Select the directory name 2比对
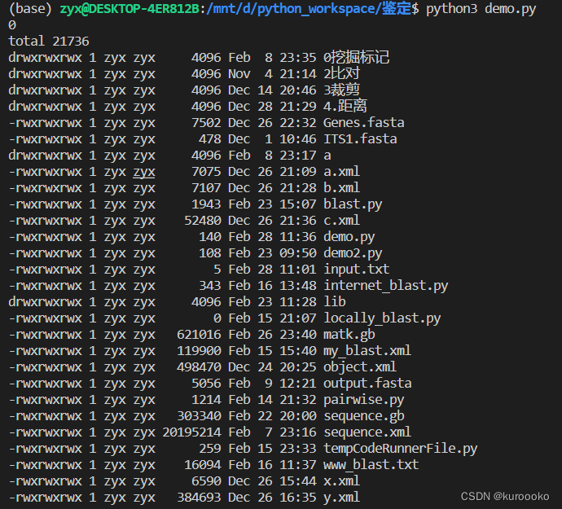The width and height of the screenshot is (562, 509). pyautogui.click(x=341, y=74)
